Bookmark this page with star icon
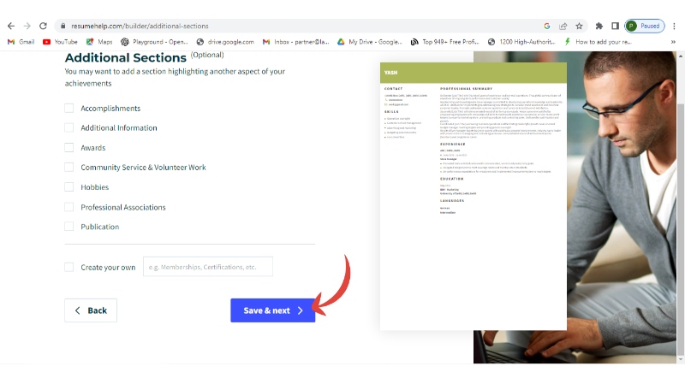The image size is (685, 384). [x=579, y=26]
